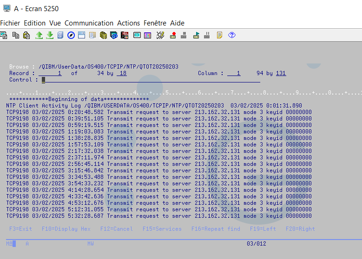Click F10=Display Hex function key
362x259 pixels.
click(x=66, y=229)
